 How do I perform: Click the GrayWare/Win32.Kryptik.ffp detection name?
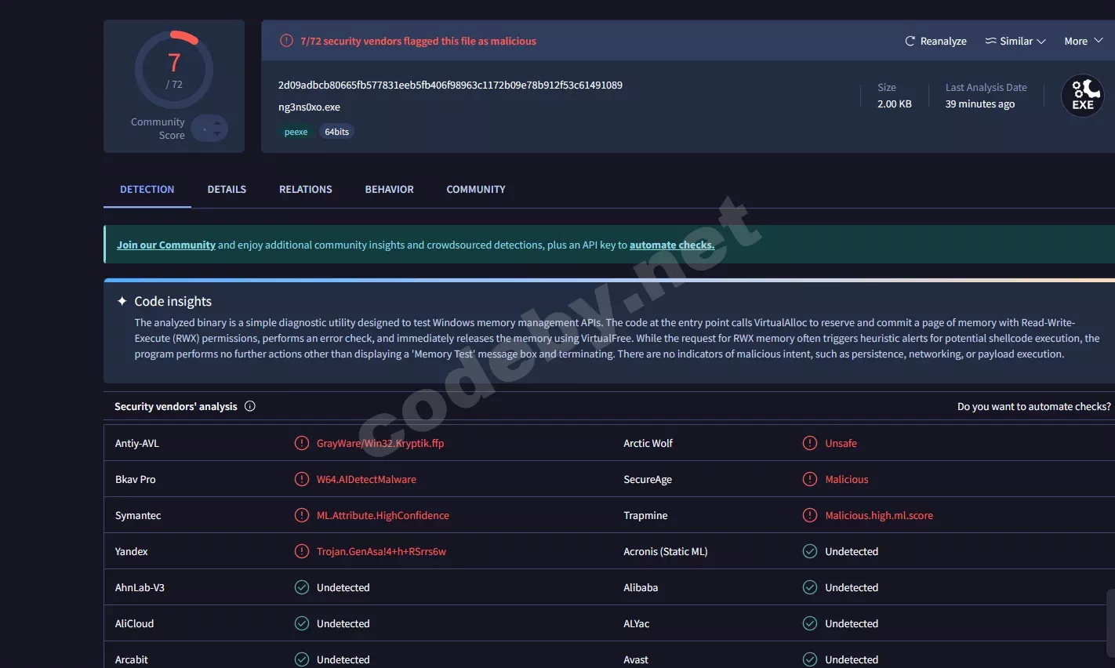click(x=380, y=443)
